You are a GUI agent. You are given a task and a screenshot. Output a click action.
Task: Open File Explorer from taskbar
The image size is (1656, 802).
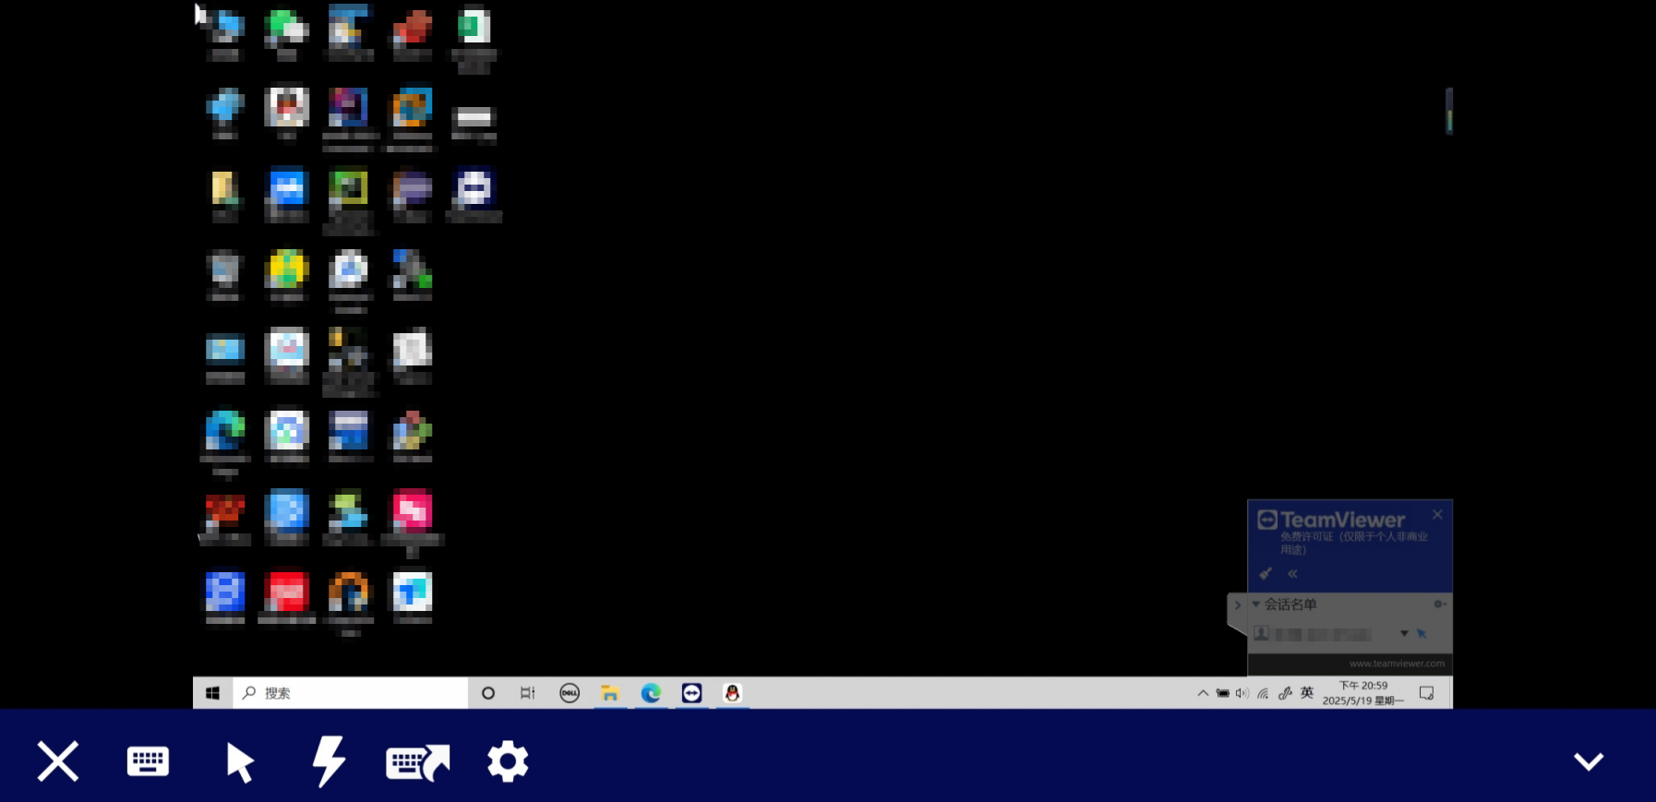coord(610,693)
